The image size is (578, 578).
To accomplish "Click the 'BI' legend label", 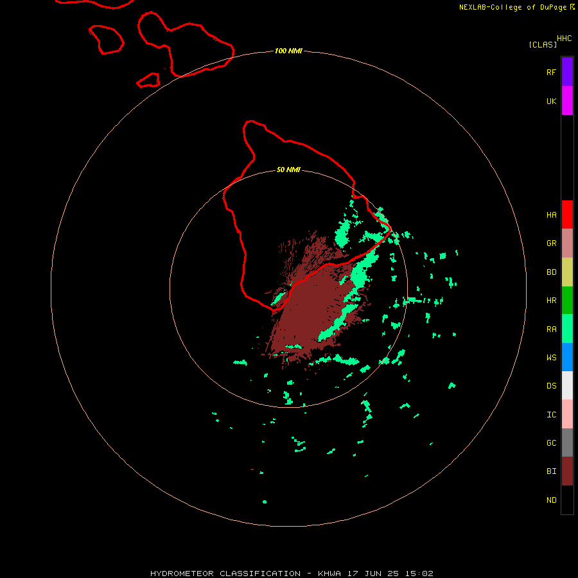I will (x=551, y=471).
